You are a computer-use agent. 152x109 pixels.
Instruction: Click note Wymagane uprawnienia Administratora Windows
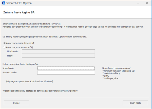click(30, 81)
